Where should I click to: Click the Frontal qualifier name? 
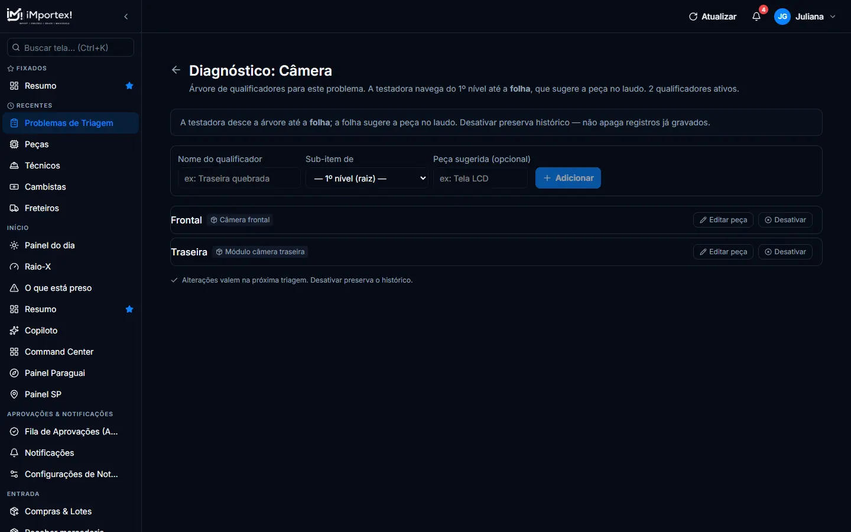(186, 220)
